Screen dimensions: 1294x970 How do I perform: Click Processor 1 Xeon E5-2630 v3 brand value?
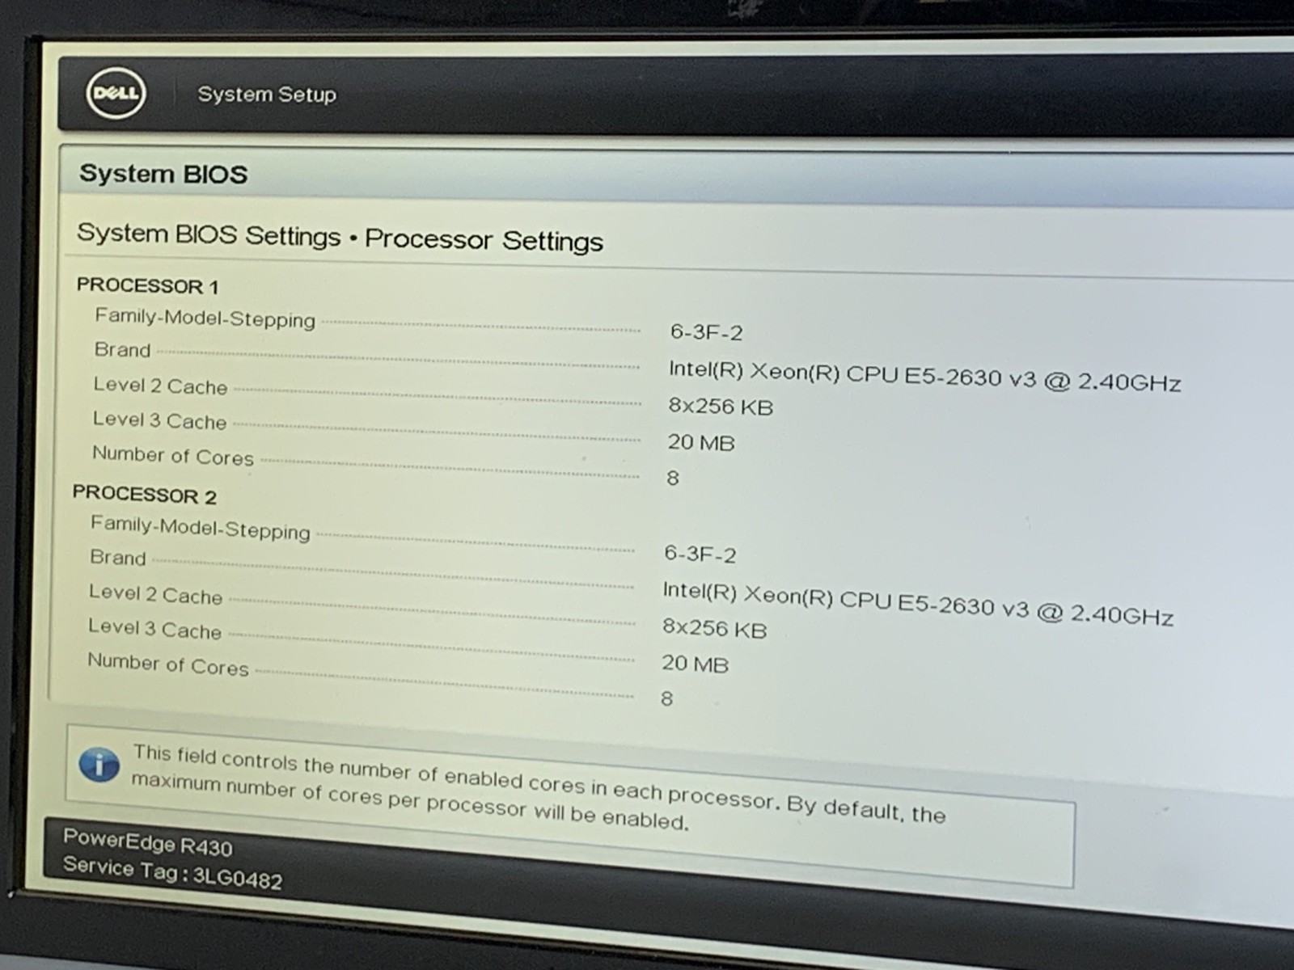pos(924,376)
